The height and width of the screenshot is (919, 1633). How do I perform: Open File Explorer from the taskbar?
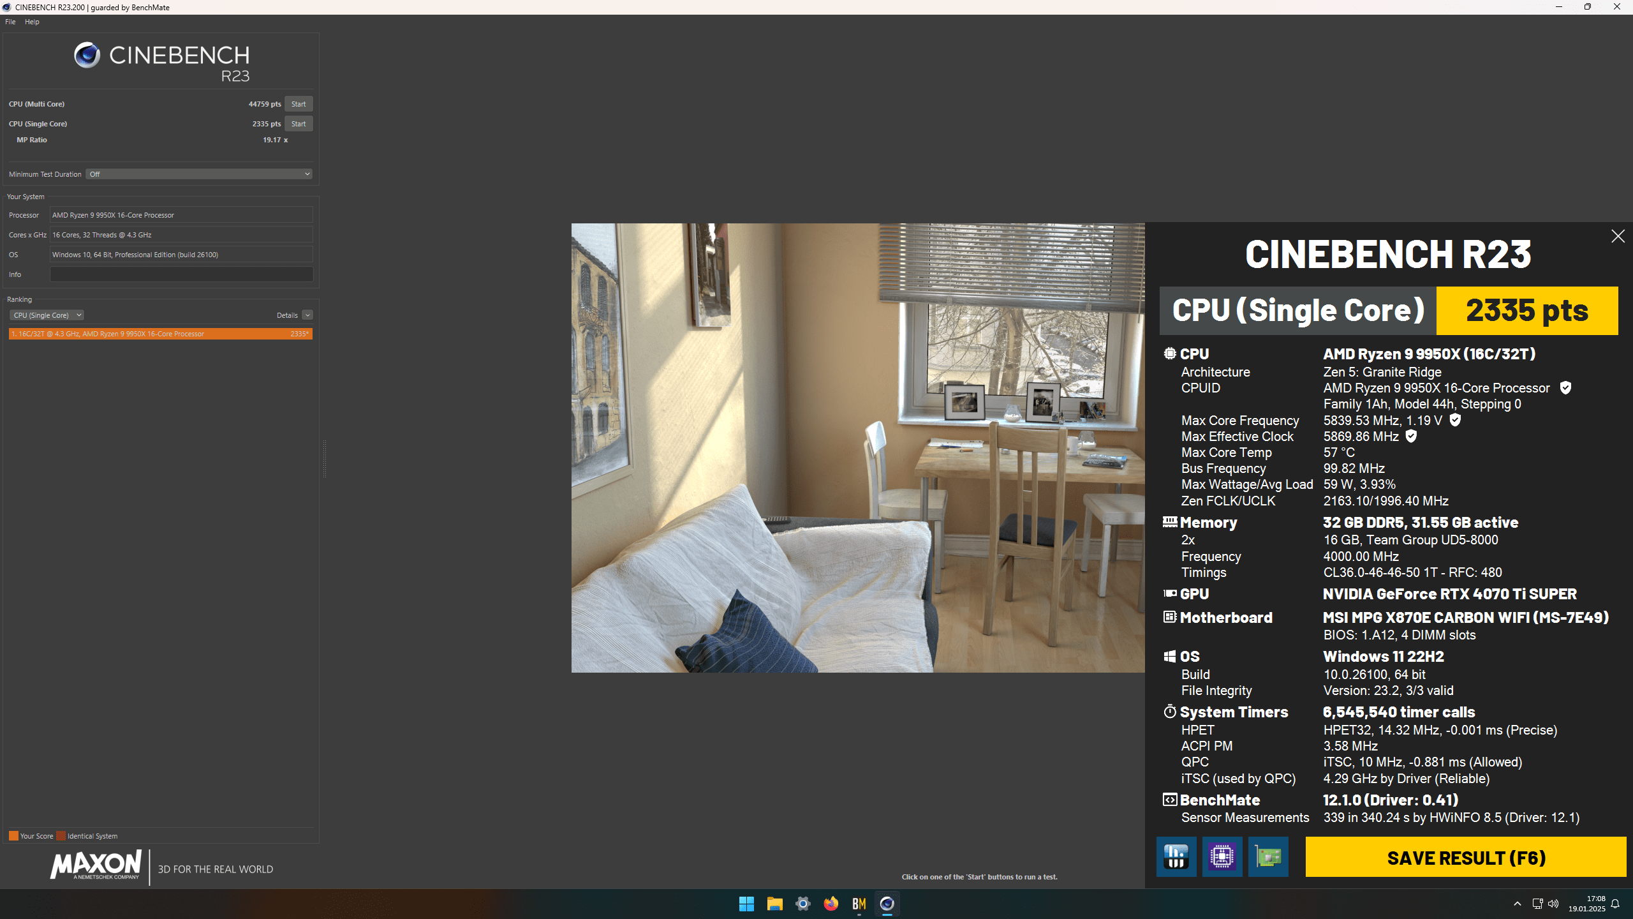click(774, 904)
